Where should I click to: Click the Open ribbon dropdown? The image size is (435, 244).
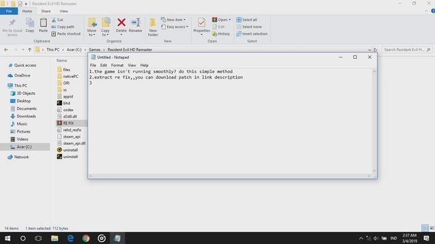[222, 20]
